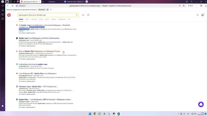Open the shopping cart icon at top right
Viewport: 207px width, 116px height.
coord(198,15)
